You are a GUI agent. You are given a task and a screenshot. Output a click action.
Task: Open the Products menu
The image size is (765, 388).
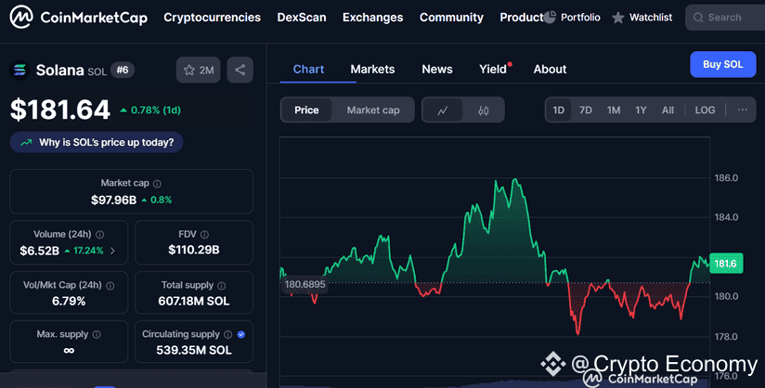(x=521, y=18)
